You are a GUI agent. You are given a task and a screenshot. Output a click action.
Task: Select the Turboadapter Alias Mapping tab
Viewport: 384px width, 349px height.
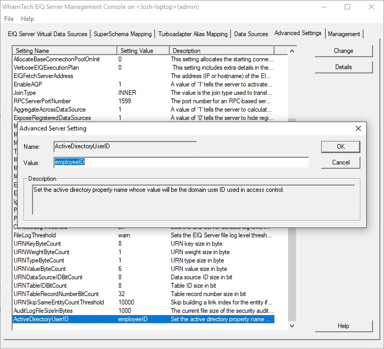pos(193,34)
